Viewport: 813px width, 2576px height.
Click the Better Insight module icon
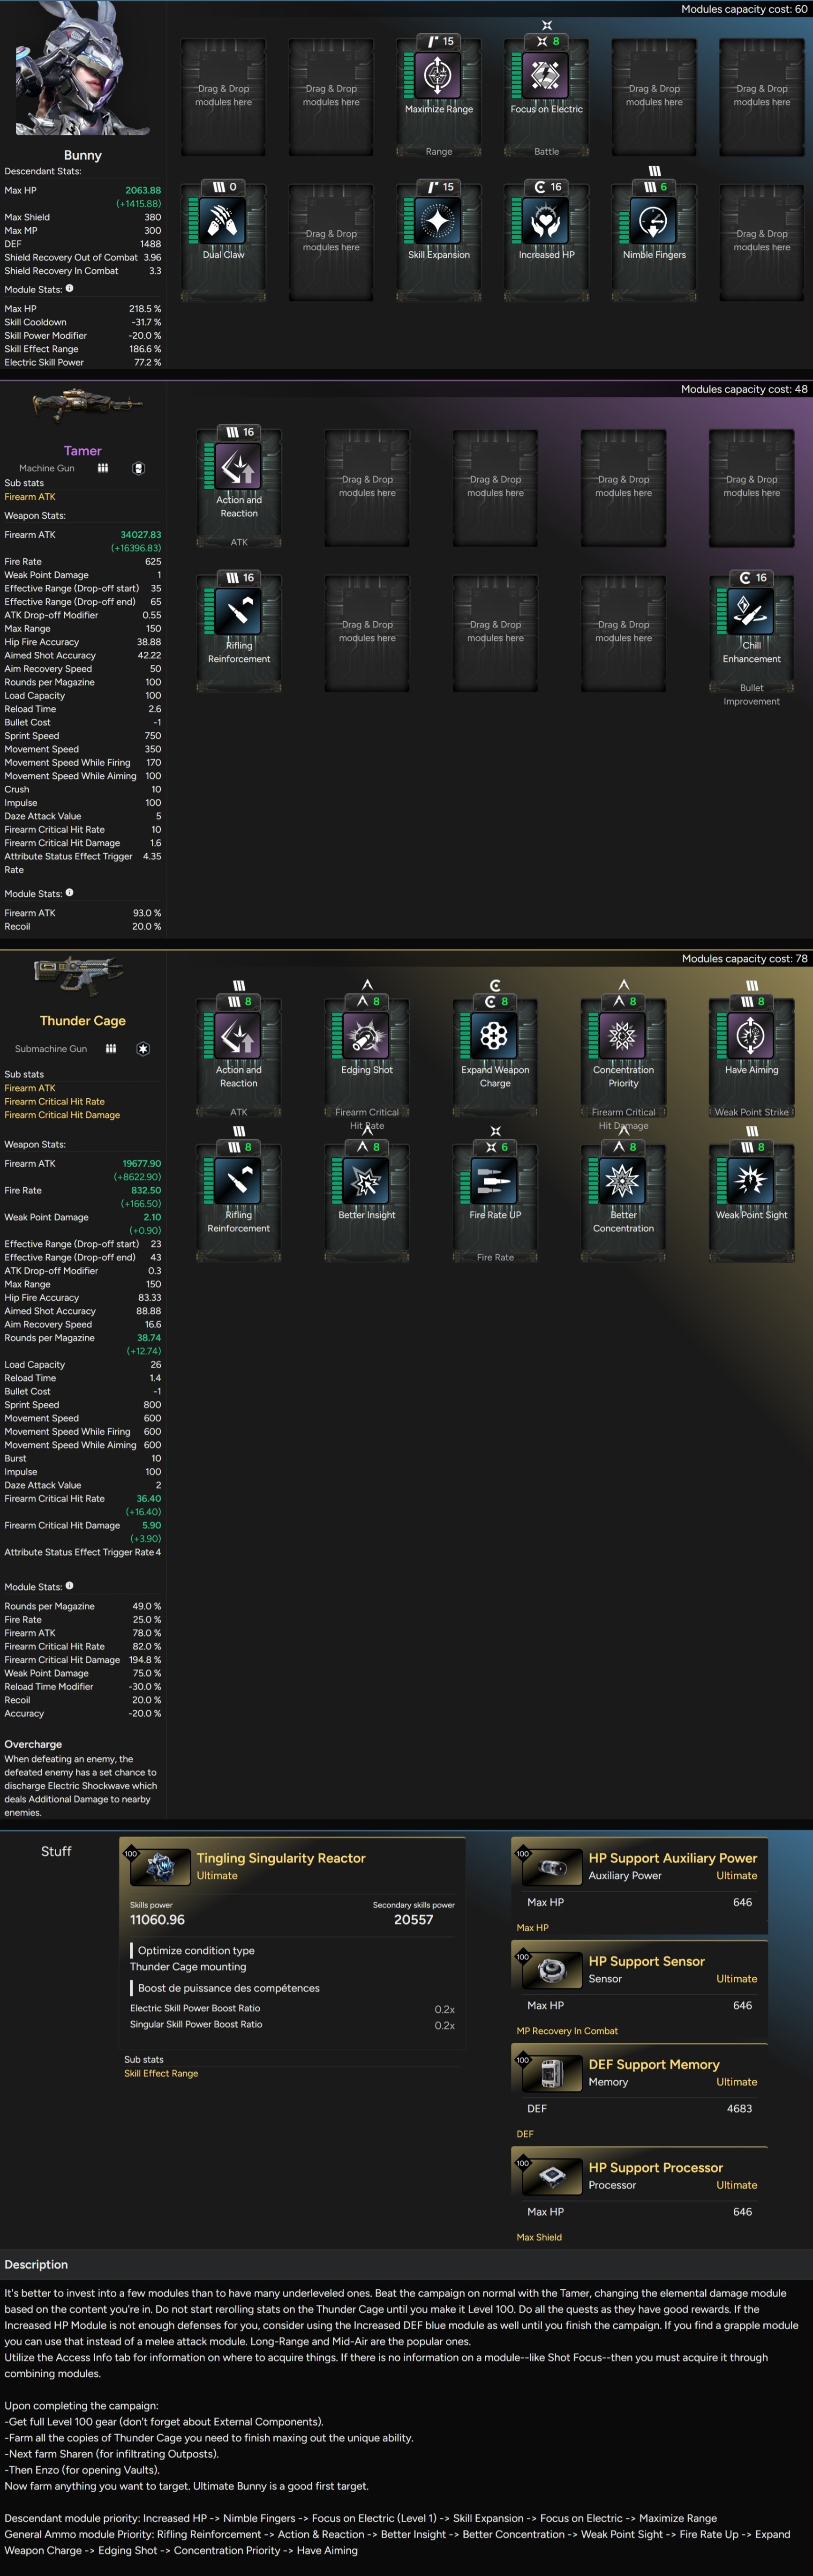click(x=368, y=1181)
